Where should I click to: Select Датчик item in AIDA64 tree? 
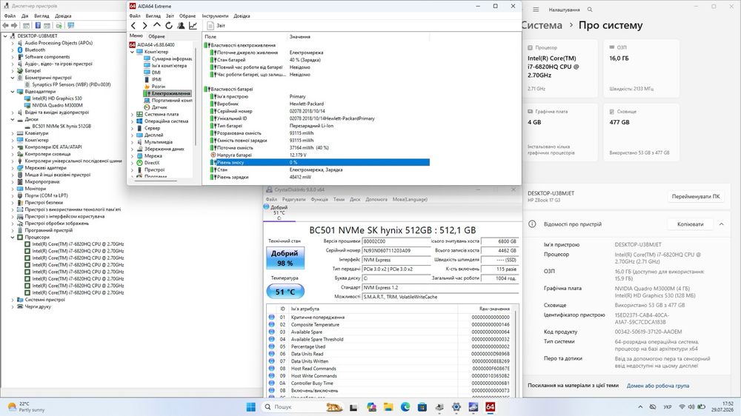tap(159, 107)
